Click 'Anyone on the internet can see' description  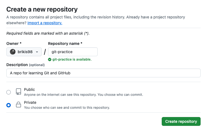(83, 95)
